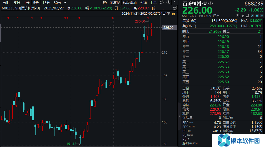Expand the toolbar right chevron

[174, 3]
